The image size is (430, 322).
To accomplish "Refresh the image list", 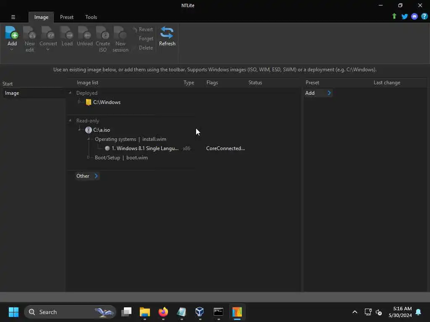I will 167,36.
